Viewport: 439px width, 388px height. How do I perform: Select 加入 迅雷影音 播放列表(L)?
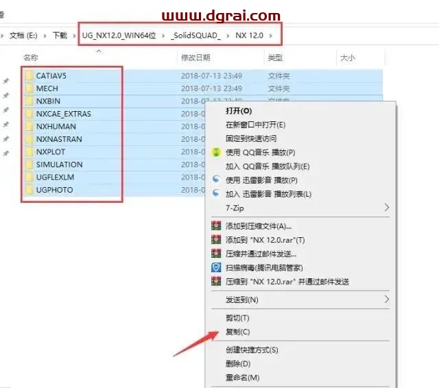point(268,194)
